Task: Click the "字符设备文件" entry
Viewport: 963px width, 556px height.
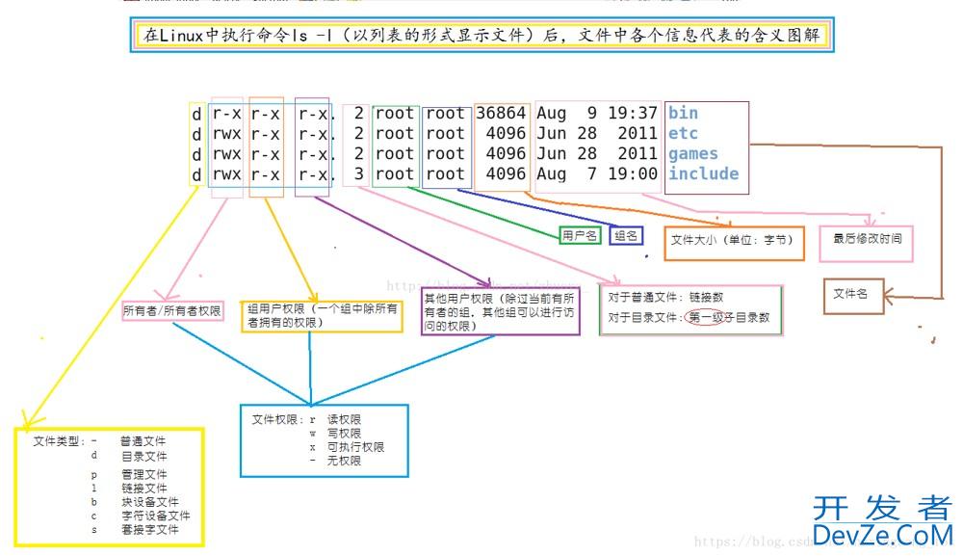Action: [x=155, y=516]
